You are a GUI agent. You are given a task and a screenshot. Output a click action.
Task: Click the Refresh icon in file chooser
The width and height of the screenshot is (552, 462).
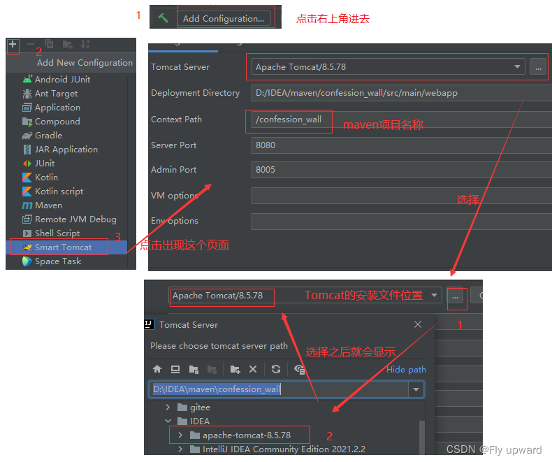pos(276,369)
